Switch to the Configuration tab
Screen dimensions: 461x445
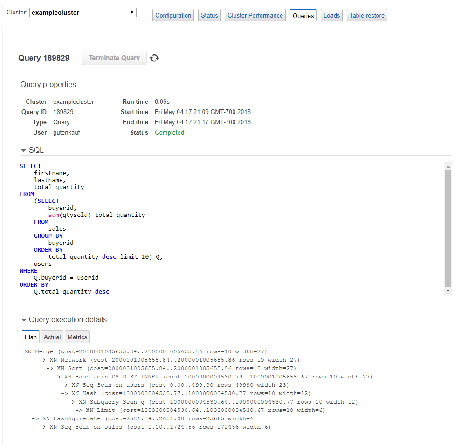tap(173, 15)
